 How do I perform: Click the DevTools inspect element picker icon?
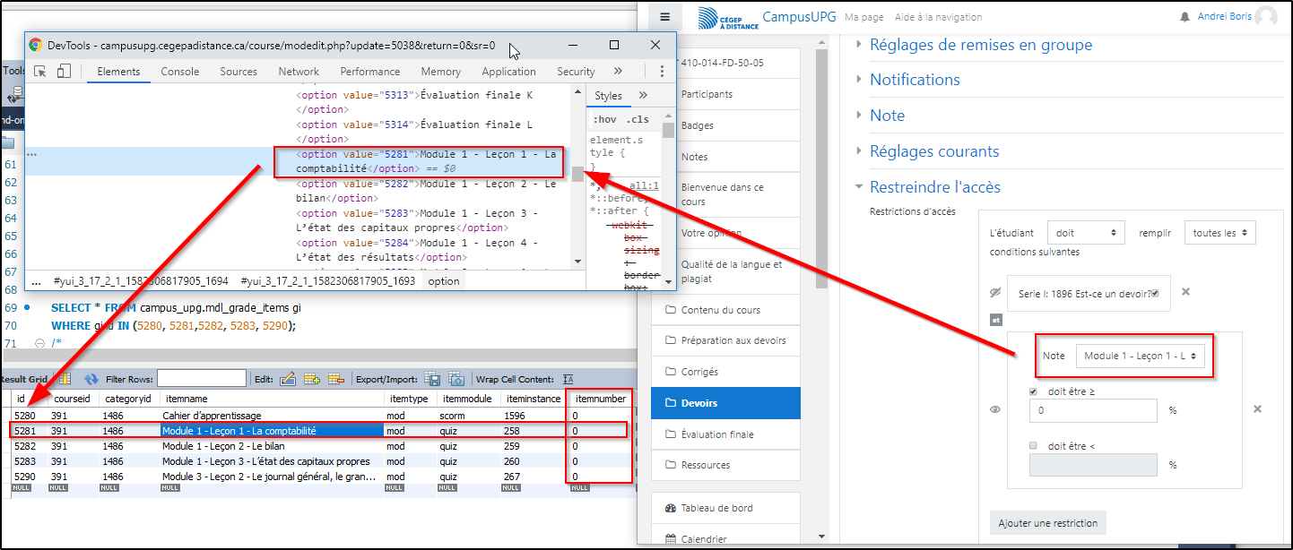[x=40, y=72]
